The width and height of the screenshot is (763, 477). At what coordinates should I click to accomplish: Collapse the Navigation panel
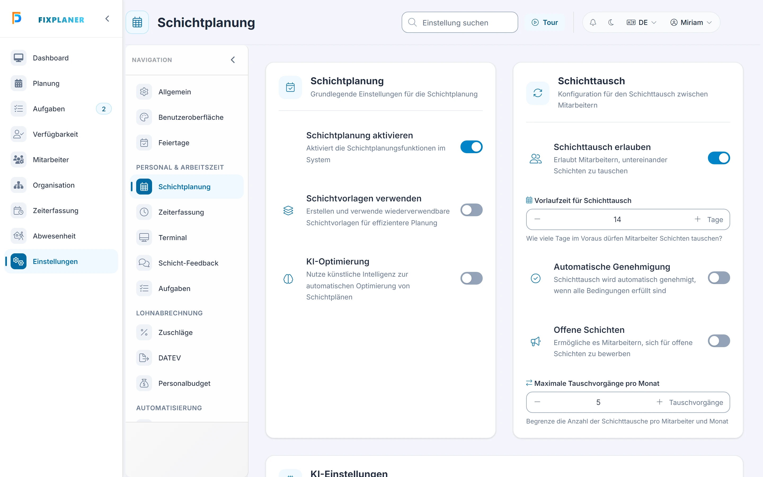click(233, 60)
